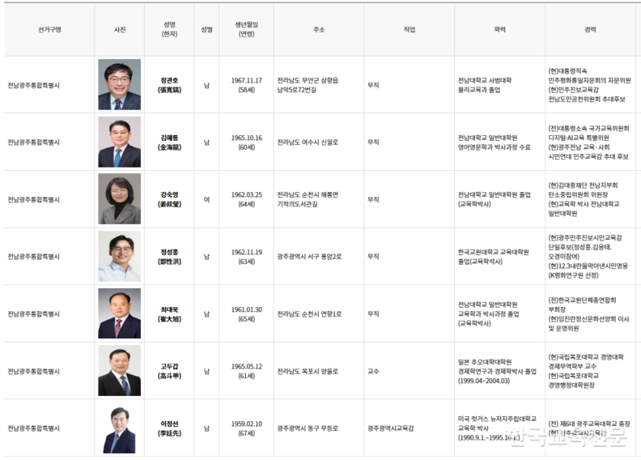Select 정성홍's address 광주광역시 서구 풍암2로

pyautogui.click(x=309, y=257)
